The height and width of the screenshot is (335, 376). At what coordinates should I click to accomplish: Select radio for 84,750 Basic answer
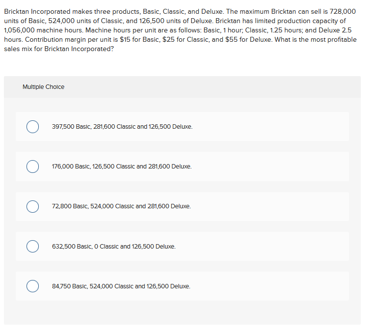[x=32, y=286]
